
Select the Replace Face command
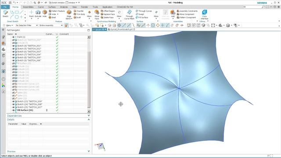(x=108, y=14)
